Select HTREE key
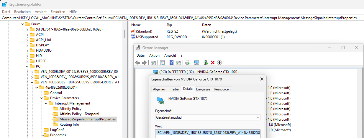Screen dimensions: 364x138 pyautogui.click(x=41, y=61)
